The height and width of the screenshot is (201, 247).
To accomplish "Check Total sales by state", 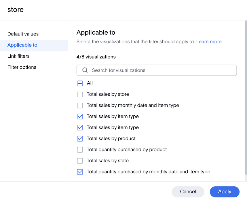I will (x=80, y=161).
